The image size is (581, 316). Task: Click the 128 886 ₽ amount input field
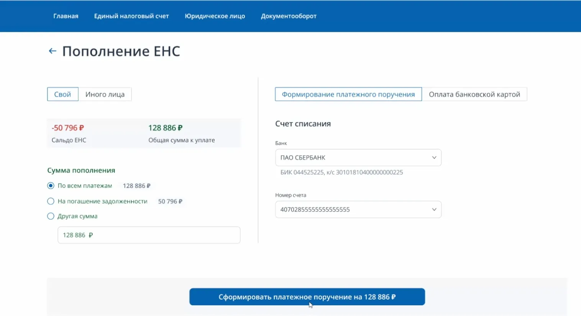click(x=149, y=235)
